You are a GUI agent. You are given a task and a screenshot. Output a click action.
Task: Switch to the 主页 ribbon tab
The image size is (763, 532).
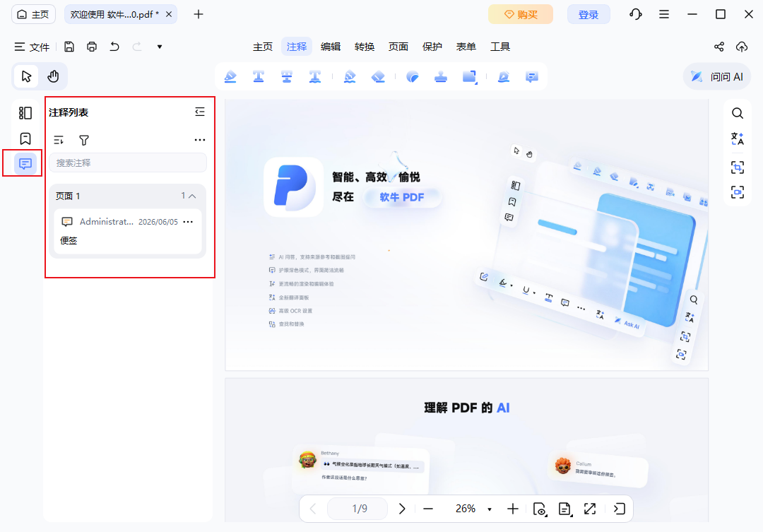tap(263, 47)
